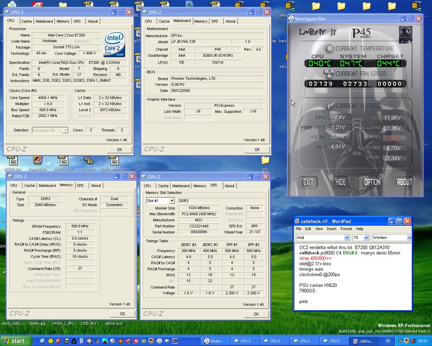
Task: Switch to the Cache tab in CPU-Z
Action: [x=27, y=21]
